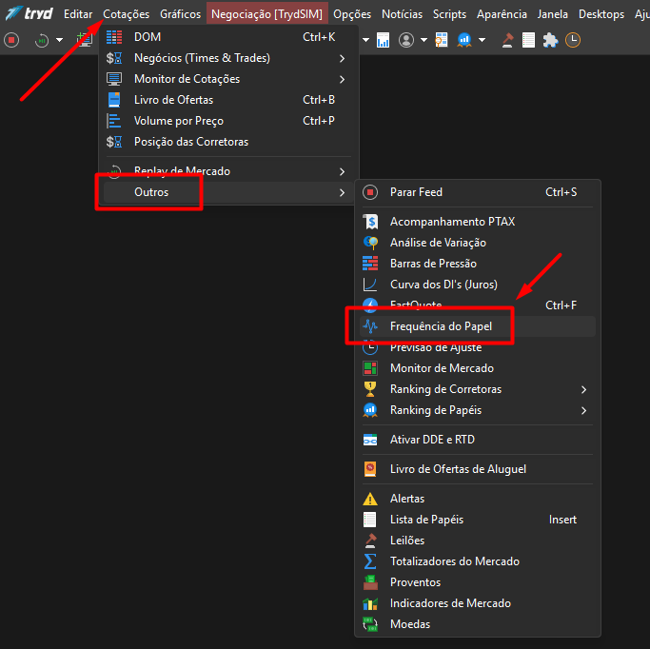The height and width of the screenshot is (649, 650).
Task: Select Análise de Variação
Action: point(477,243)
